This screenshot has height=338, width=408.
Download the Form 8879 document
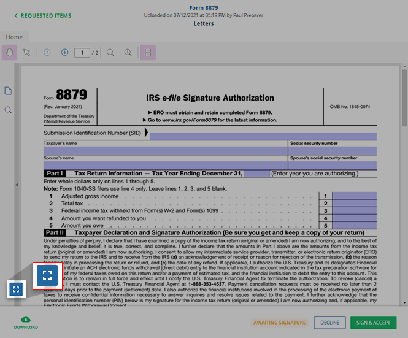click(26, 323)
